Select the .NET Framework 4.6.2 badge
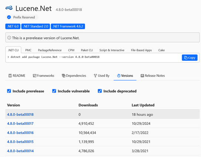201x157 pixels. pos(68,26)
